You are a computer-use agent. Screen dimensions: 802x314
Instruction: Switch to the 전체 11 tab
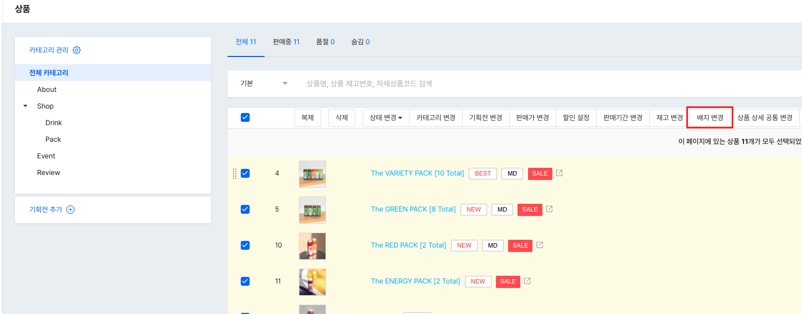[246, 42]
